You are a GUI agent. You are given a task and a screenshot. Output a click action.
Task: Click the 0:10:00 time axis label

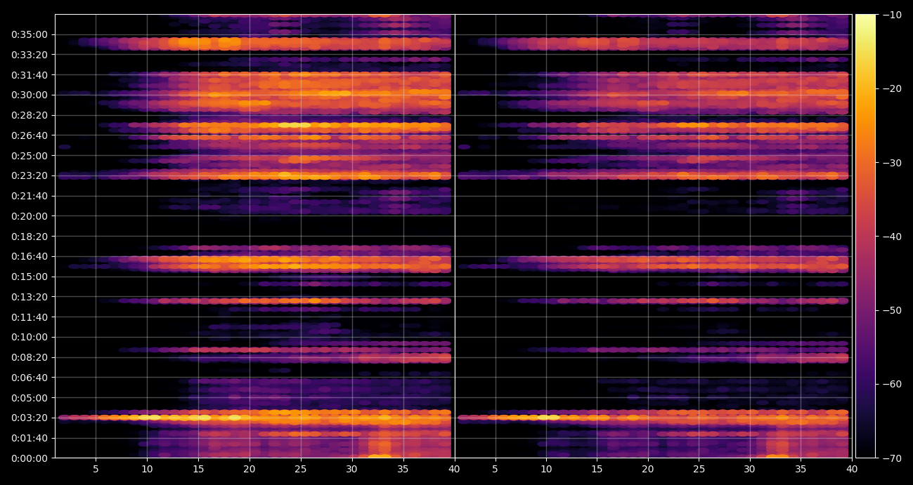click(29, 337)
